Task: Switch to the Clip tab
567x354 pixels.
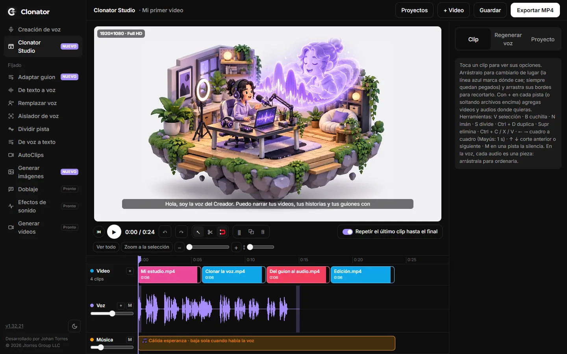Action: [473, 39]
